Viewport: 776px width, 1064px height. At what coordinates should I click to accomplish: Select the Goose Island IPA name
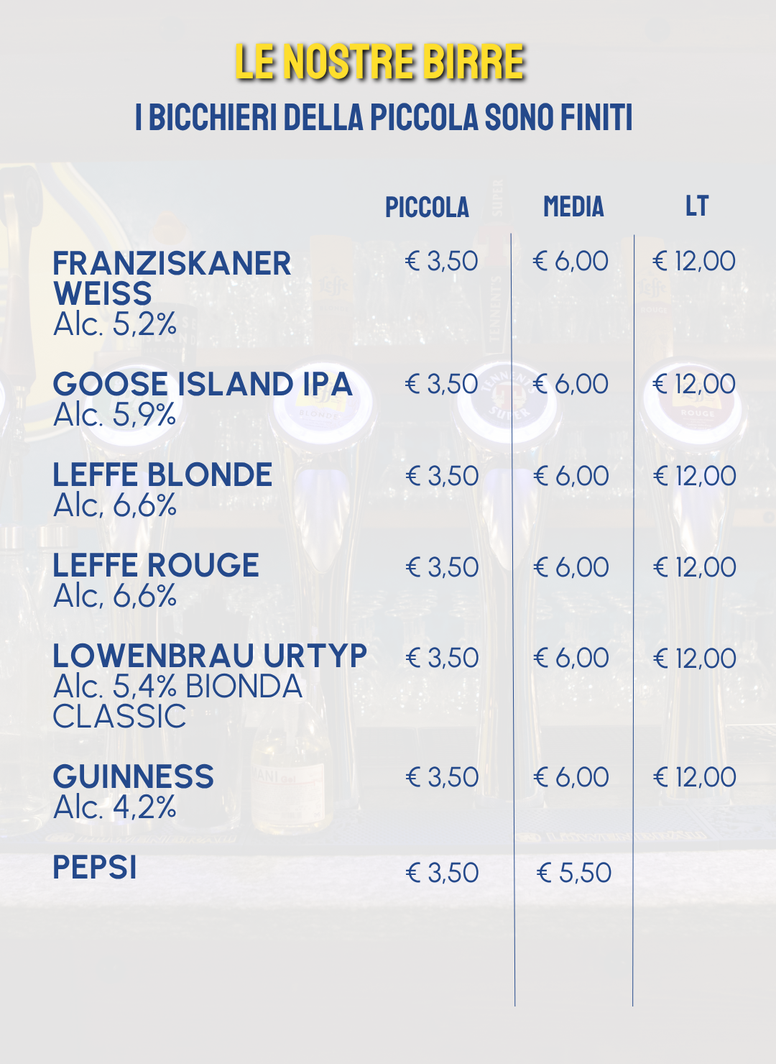point(203,384)
